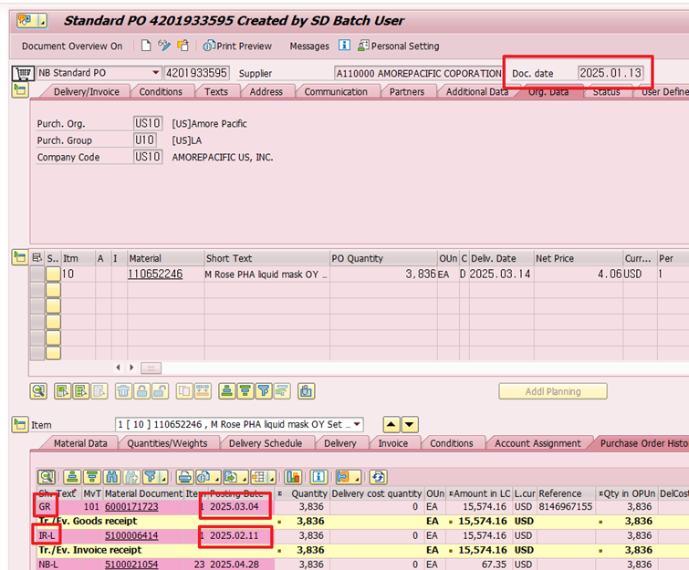
Task: Collapse the item detail section beside Item
Action: pos(20,424)
